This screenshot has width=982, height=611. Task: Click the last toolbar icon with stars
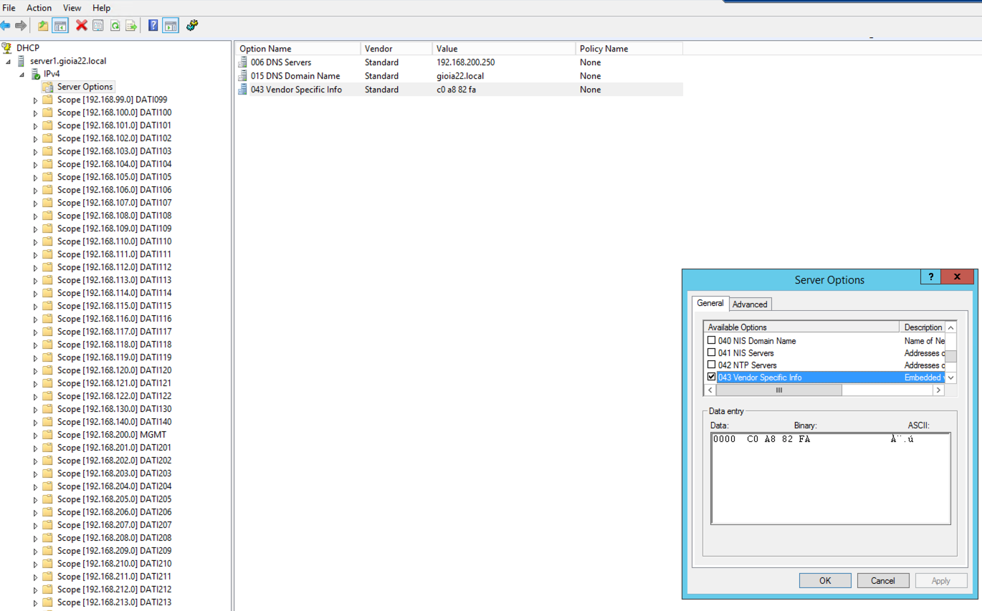coord(192,26)
